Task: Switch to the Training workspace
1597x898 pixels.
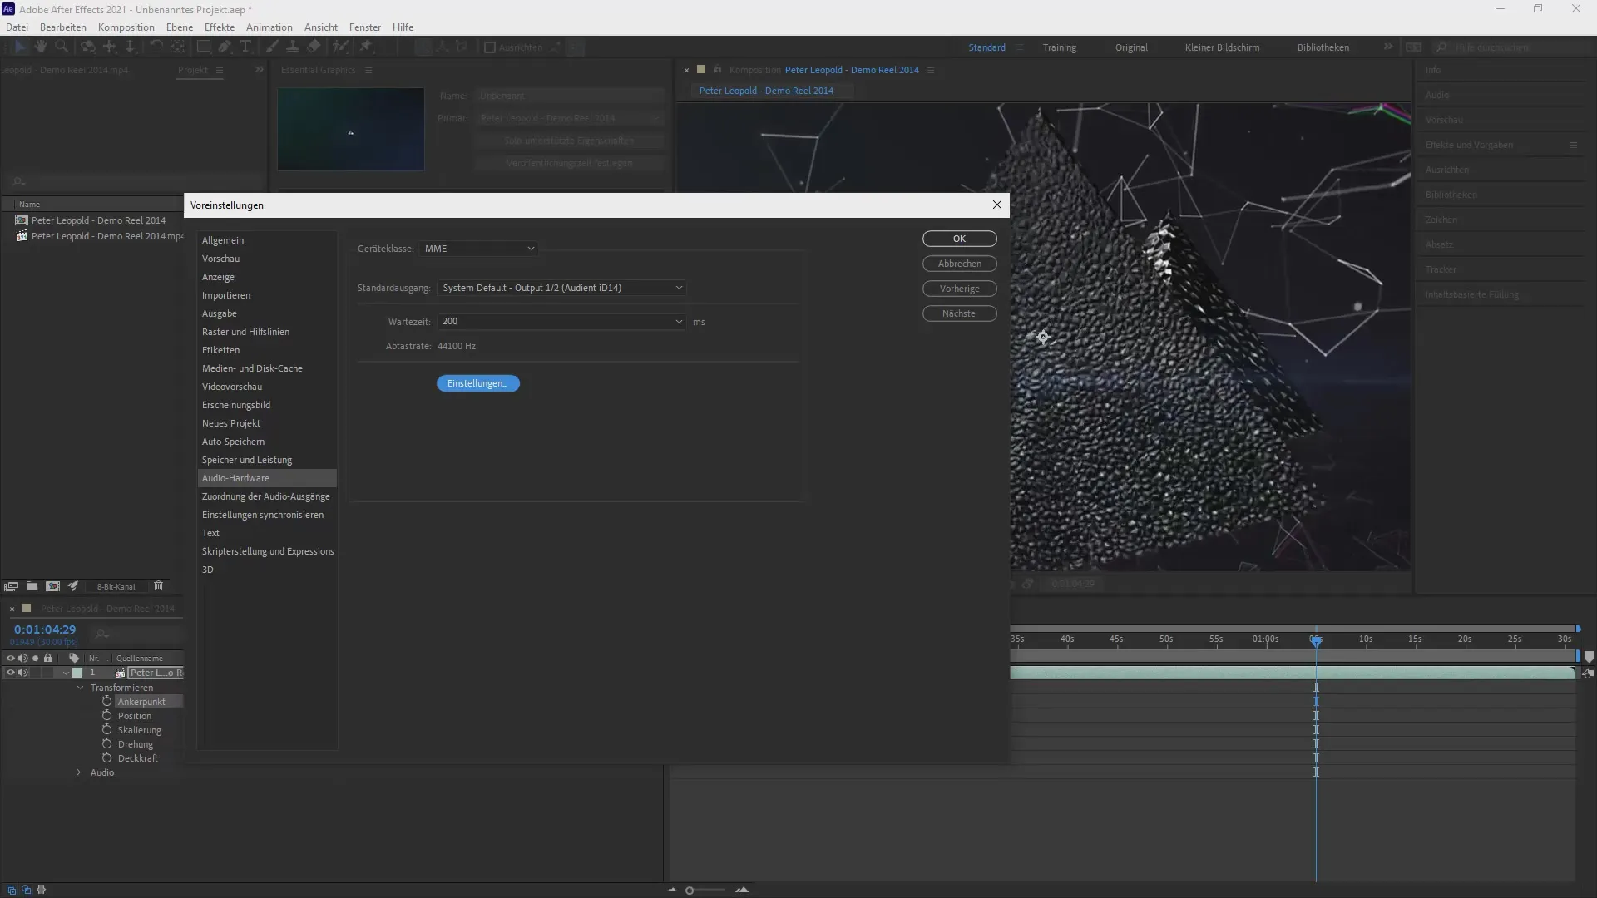Action: click(1060, 47)
